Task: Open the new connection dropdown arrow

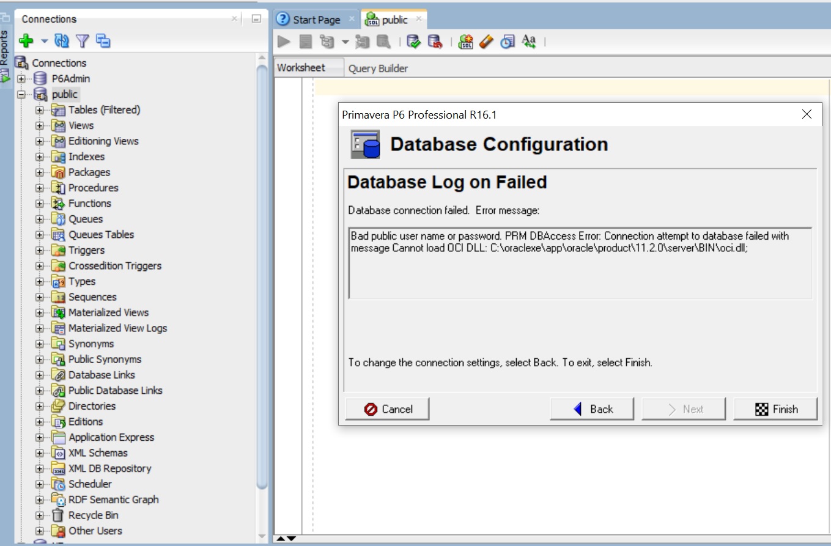Action: 44,42
